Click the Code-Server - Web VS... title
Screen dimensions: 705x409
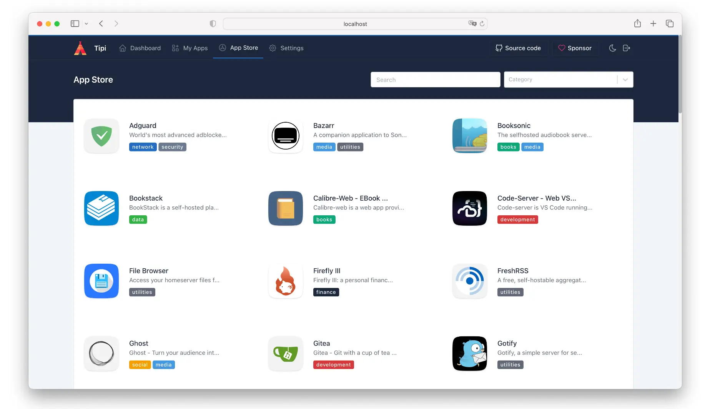537,198
